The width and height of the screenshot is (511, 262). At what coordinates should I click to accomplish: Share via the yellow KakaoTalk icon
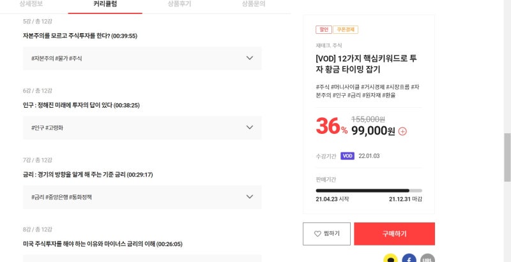point(390,259)
